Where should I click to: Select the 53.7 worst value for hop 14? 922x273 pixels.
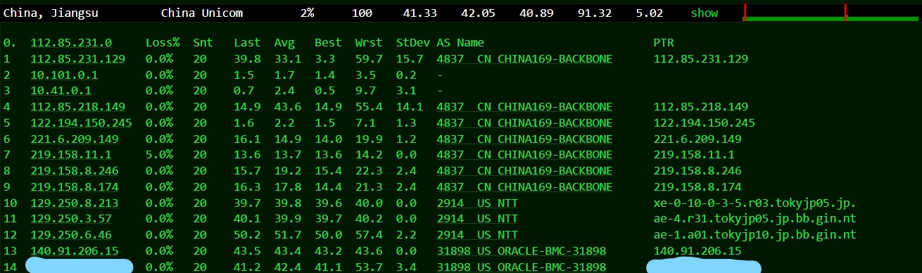(x=369, y=267)
